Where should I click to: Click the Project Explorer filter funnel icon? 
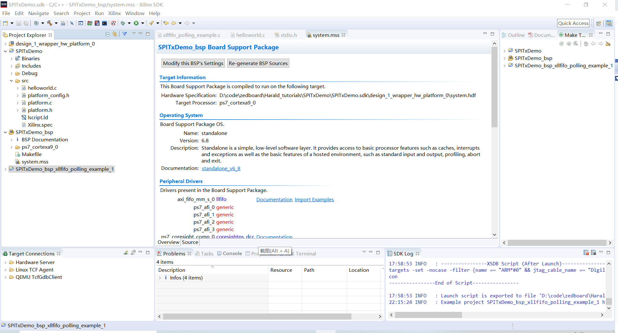(x=125, y=34)
